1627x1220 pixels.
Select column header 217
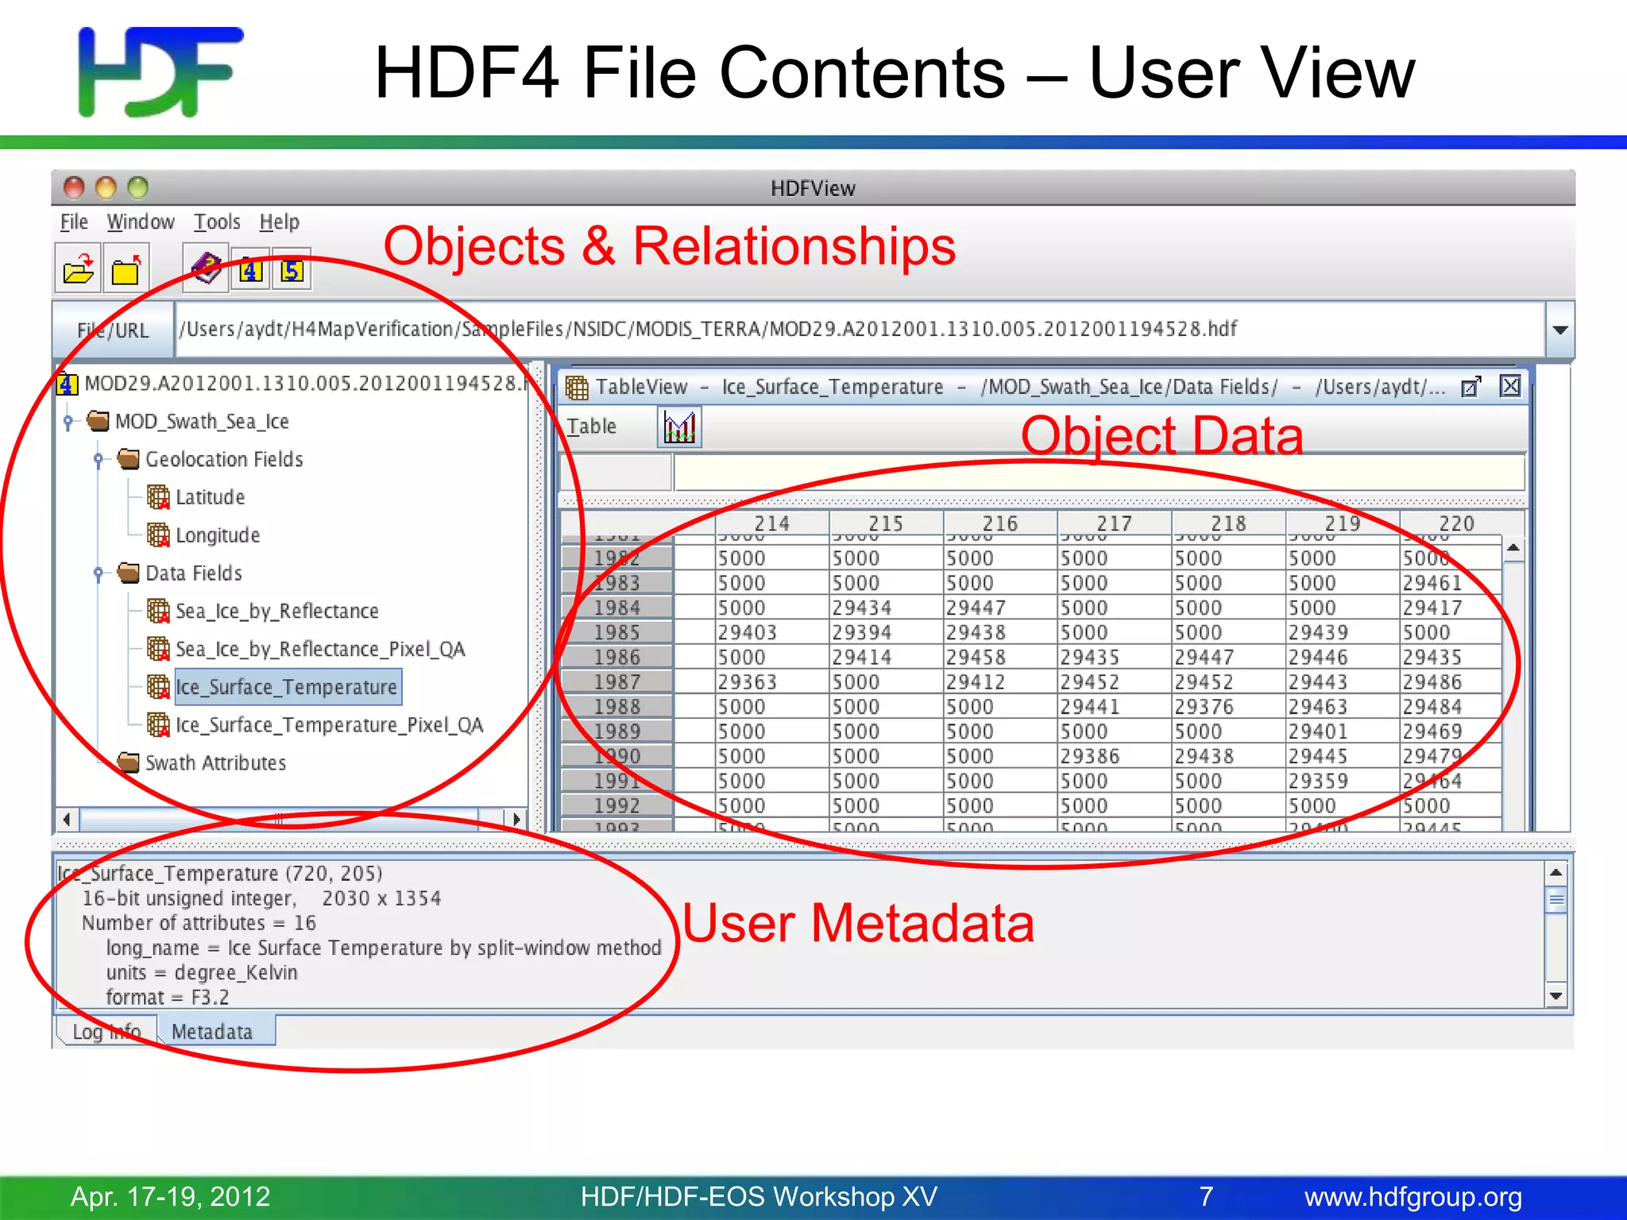tap(1114, 523)
